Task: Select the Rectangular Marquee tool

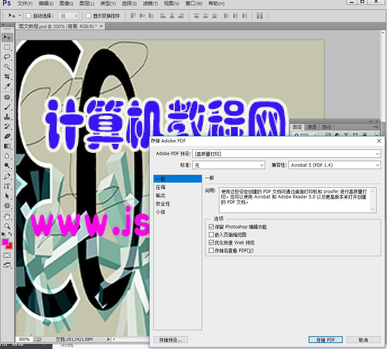Action: tap(7, 47)
